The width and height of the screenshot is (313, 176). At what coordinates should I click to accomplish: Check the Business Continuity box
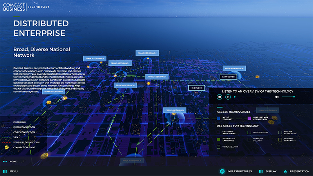(280, 140)
